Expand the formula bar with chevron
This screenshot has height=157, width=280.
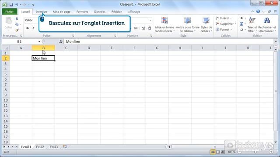pos(276,41)
